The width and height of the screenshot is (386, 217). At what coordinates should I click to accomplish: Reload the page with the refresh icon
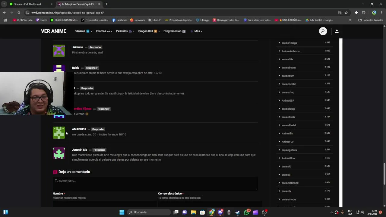coord(19,13)
